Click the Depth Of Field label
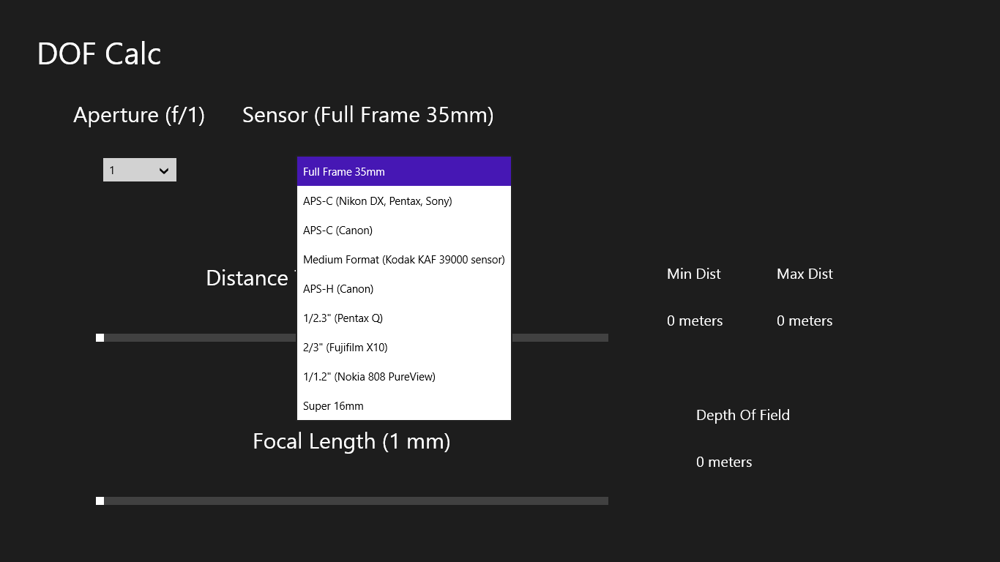 (x=742, y=415)
